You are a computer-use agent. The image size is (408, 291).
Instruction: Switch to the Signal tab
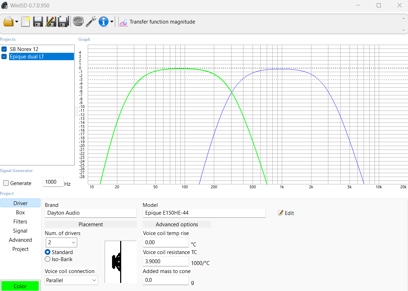click(x=20, y=231)
